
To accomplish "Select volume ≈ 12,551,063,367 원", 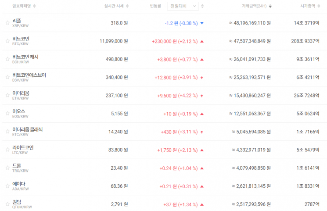I will tap(250, 114).
